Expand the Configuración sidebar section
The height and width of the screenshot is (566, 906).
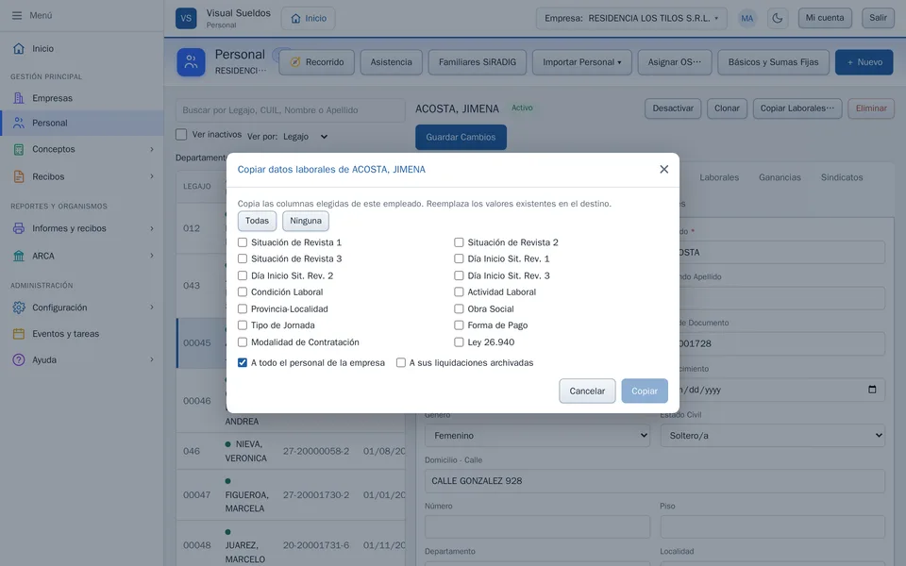point(82,308)
